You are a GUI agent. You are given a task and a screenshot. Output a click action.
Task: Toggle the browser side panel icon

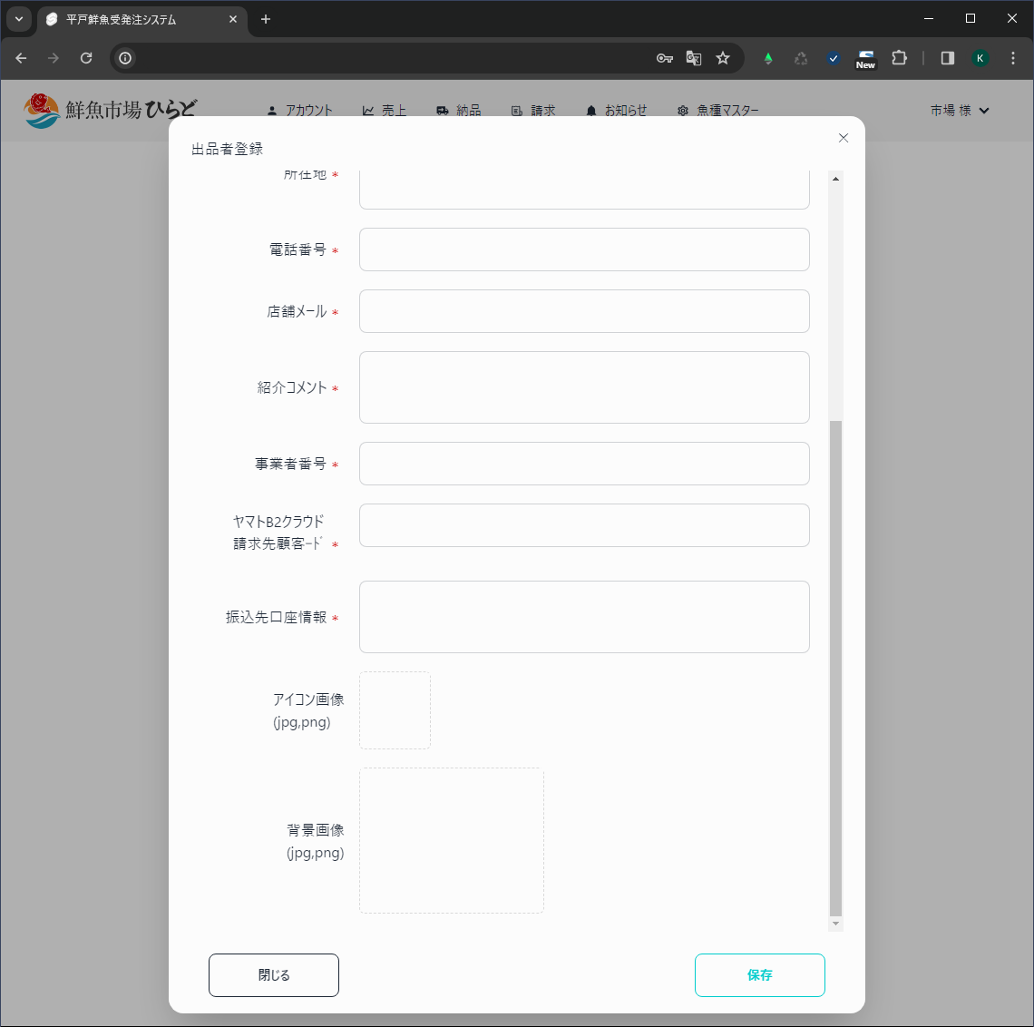948,58
